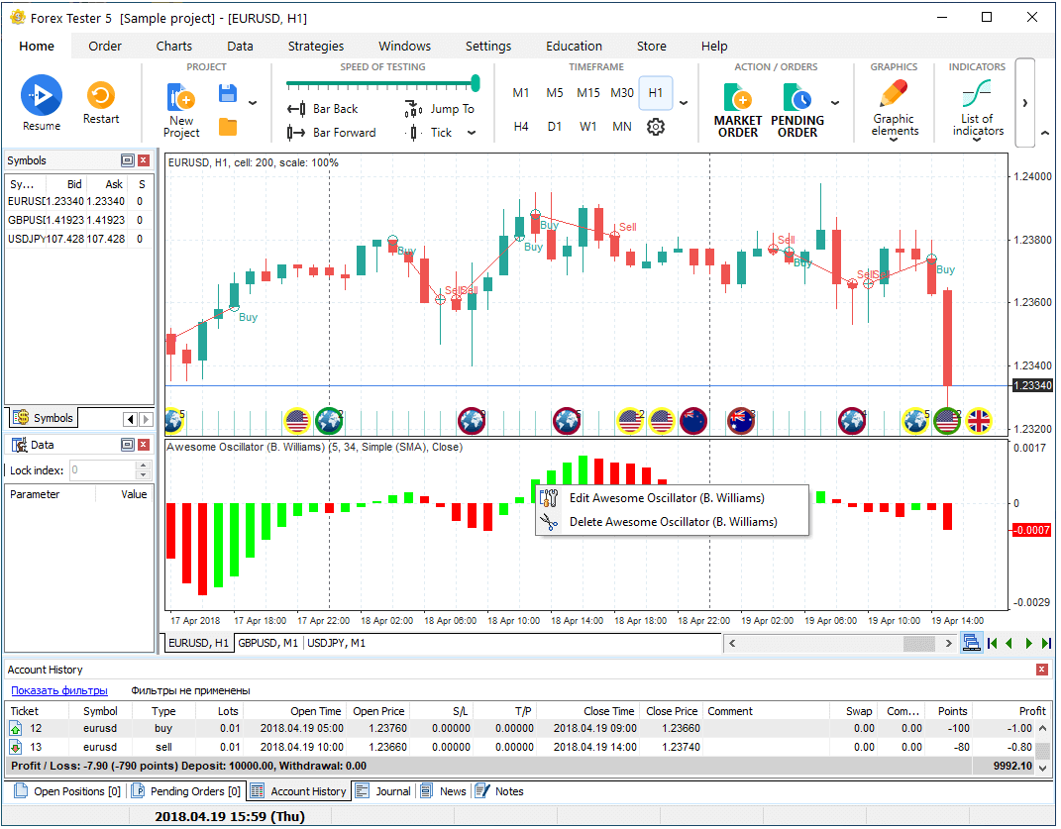Viewport: 1061px width, 829px height.
Task: Switch timeframe to MN
Action: point(622,127)
